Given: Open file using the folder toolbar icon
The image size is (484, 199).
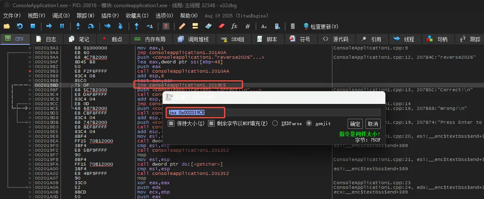Looking at the screenshot, I should (7, 26).
